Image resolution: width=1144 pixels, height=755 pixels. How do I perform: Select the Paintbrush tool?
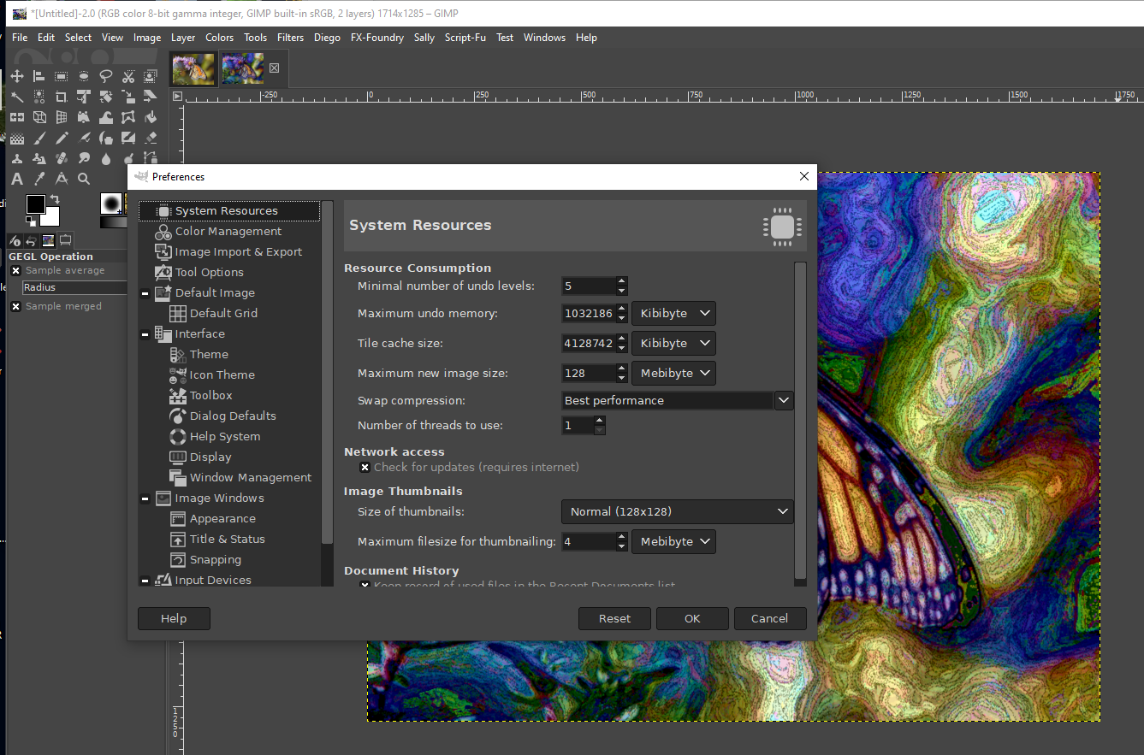point(39,138)
